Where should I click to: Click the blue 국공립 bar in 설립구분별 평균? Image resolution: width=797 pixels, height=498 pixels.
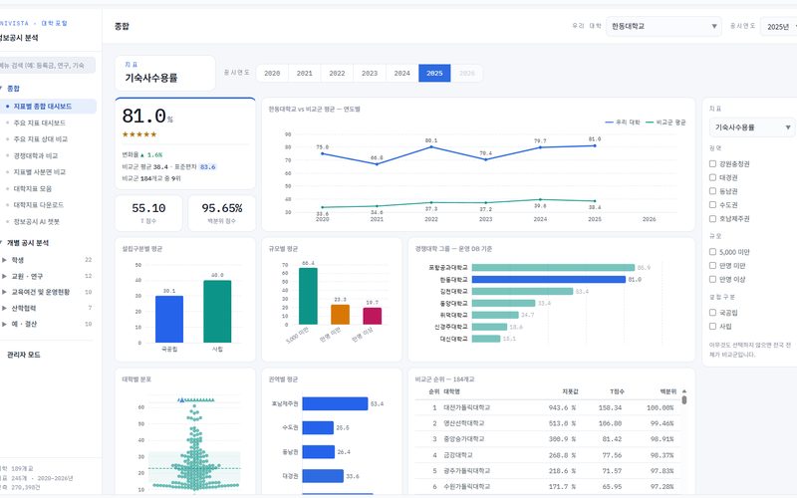[x=169, y=319]
